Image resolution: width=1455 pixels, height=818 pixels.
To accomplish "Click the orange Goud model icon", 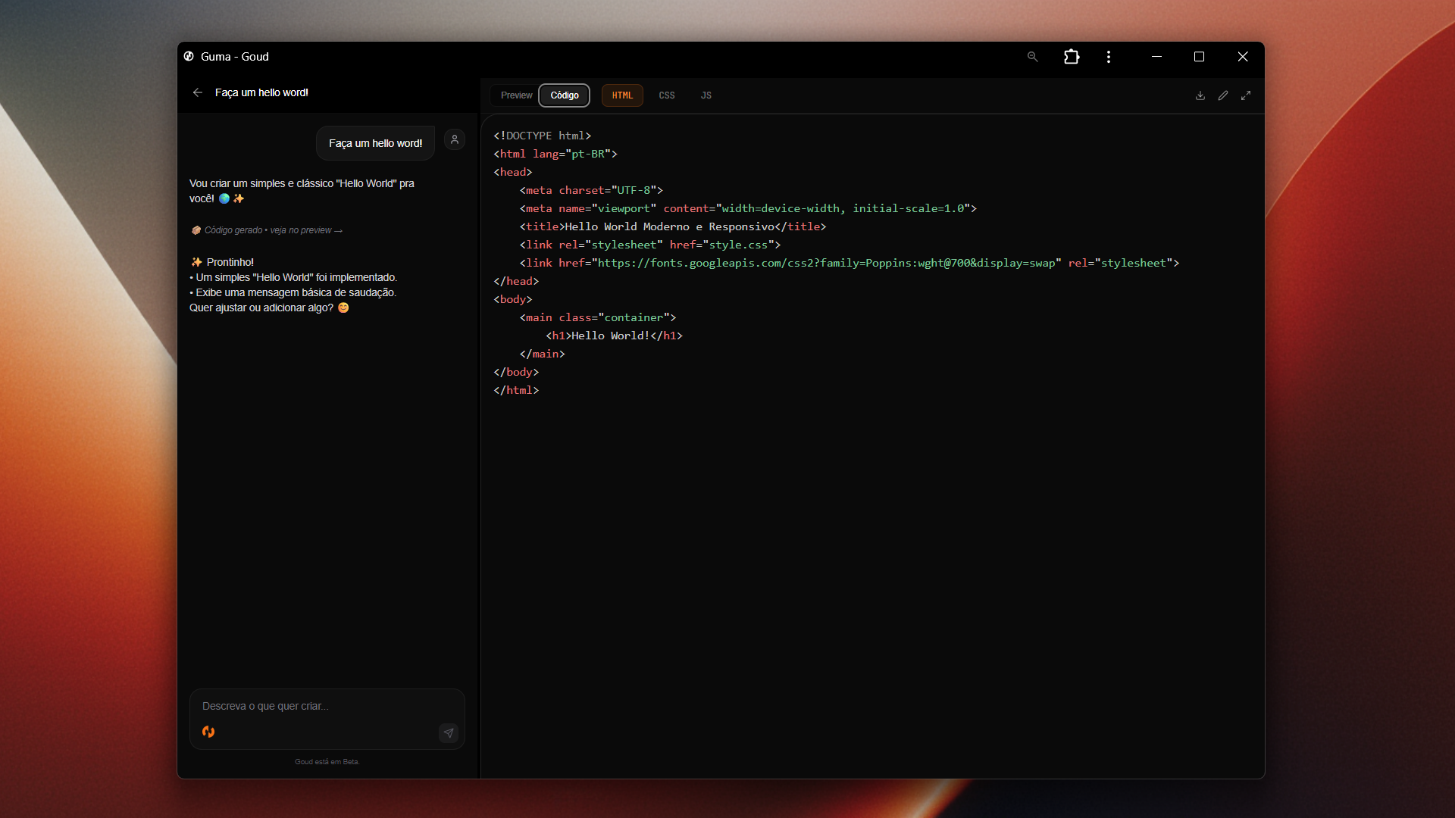I will tap(208, 732).
